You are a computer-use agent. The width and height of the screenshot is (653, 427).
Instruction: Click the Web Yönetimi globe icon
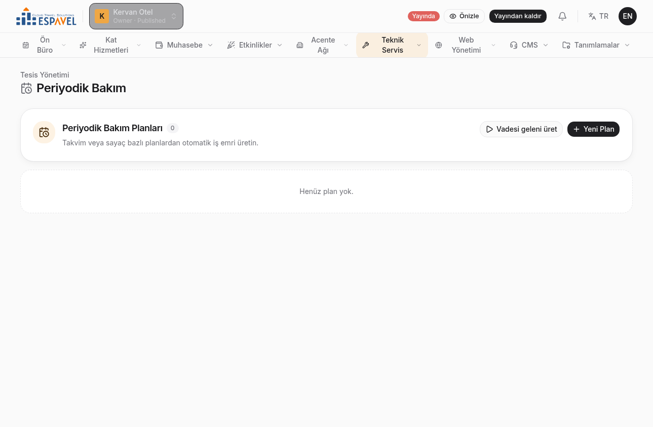tap(439, 45)
